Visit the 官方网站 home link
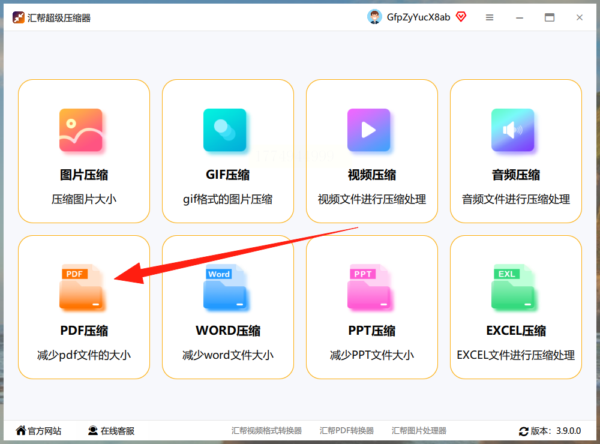This screenshot has height=444, width=600. (x=38, y=431)
